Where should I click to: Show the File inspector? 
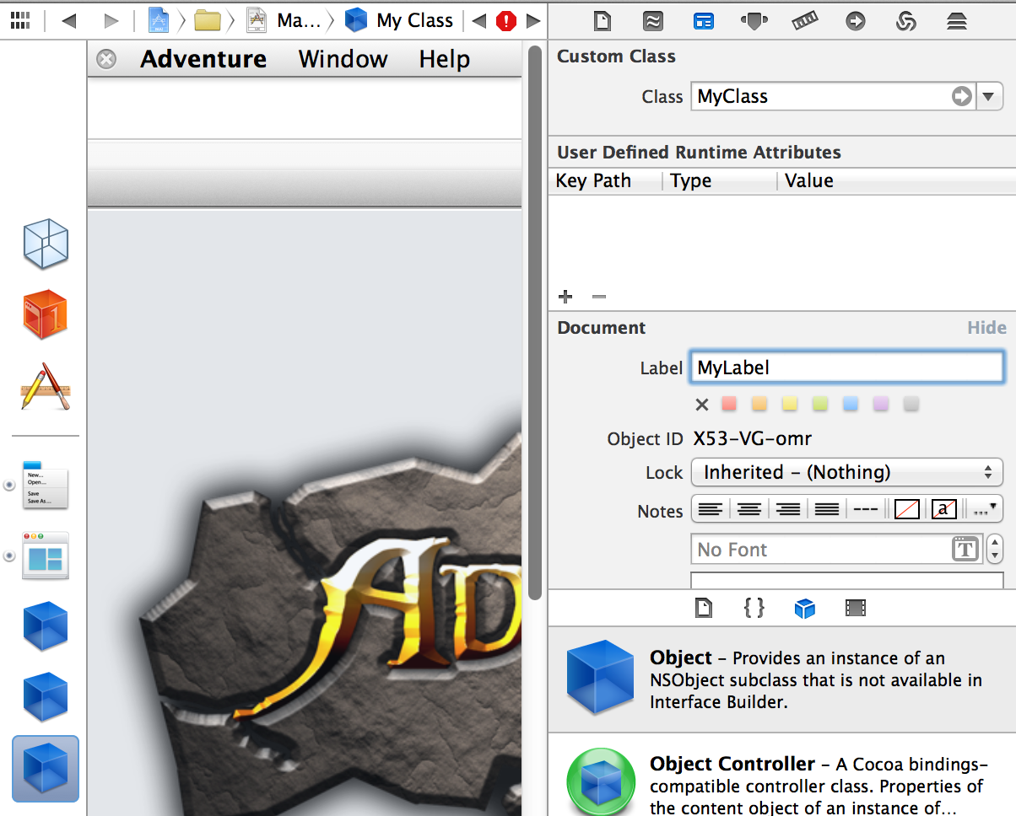tap(602, 21)
